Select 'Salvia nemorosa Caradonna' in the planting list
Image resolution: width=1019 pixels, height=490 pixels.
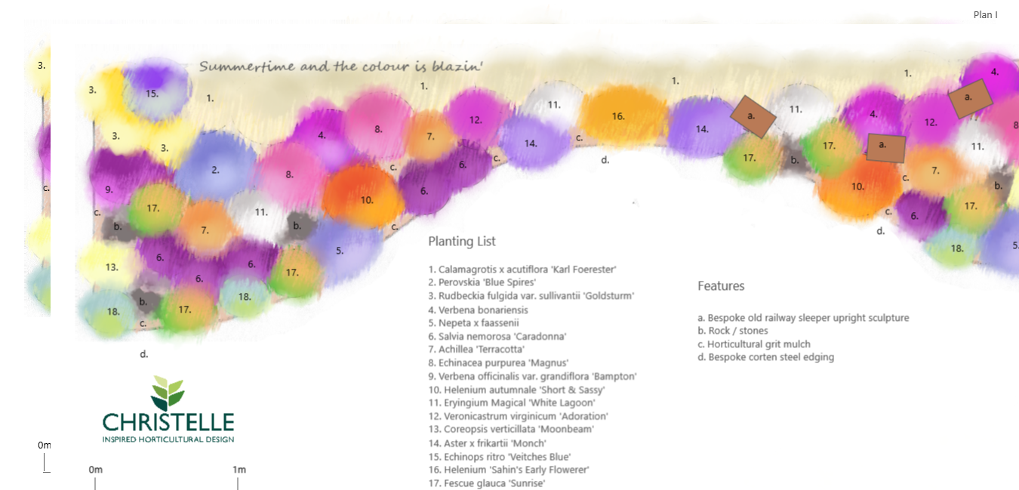[497, 337]
